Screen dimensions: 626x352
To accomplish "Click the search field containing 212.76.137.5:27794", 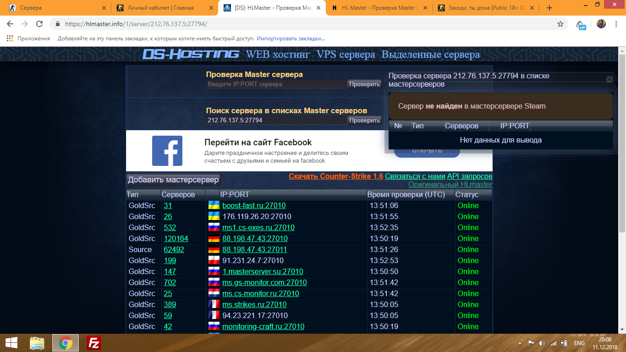I will click(x=276, y=120).
